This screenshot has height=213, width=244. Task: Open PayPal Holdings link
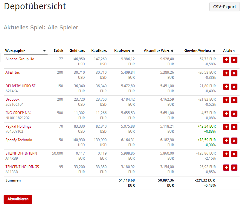(18, 126)
